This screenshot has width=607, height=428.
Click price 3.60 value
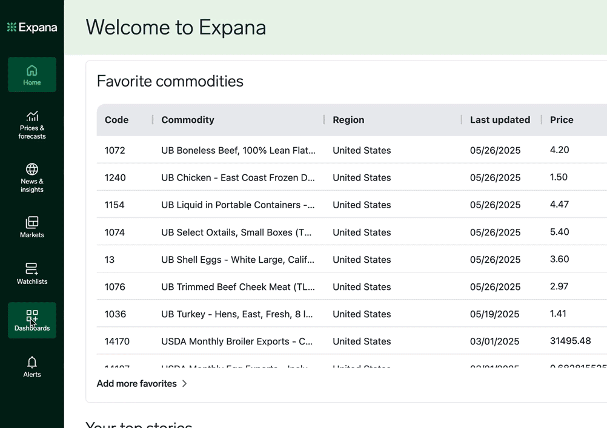coord(559,259)
